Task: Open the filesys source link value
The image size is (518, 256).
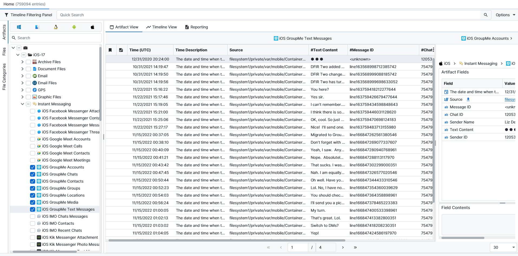Action: 510,99
